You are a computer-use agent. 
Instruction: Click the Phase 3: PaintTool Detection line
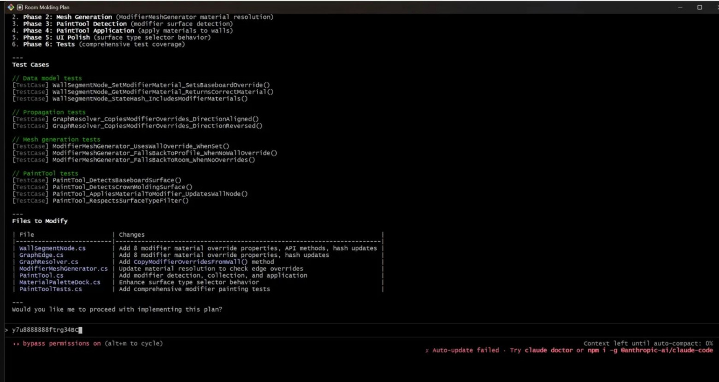tap(123, 24)
